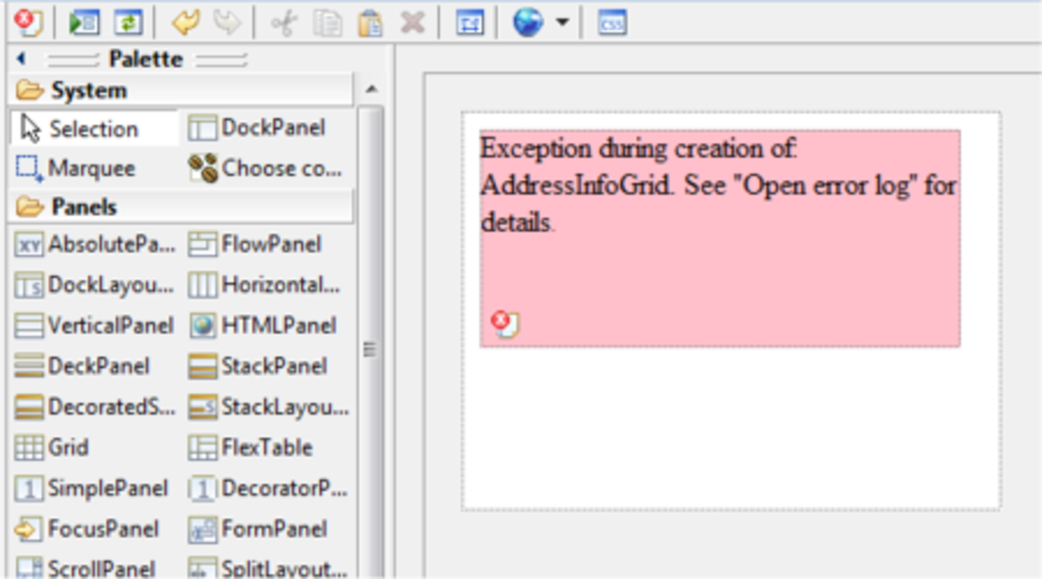Click the Cut scissors icon
This screenshot has height=579, width=1042.
pos(284,23)
